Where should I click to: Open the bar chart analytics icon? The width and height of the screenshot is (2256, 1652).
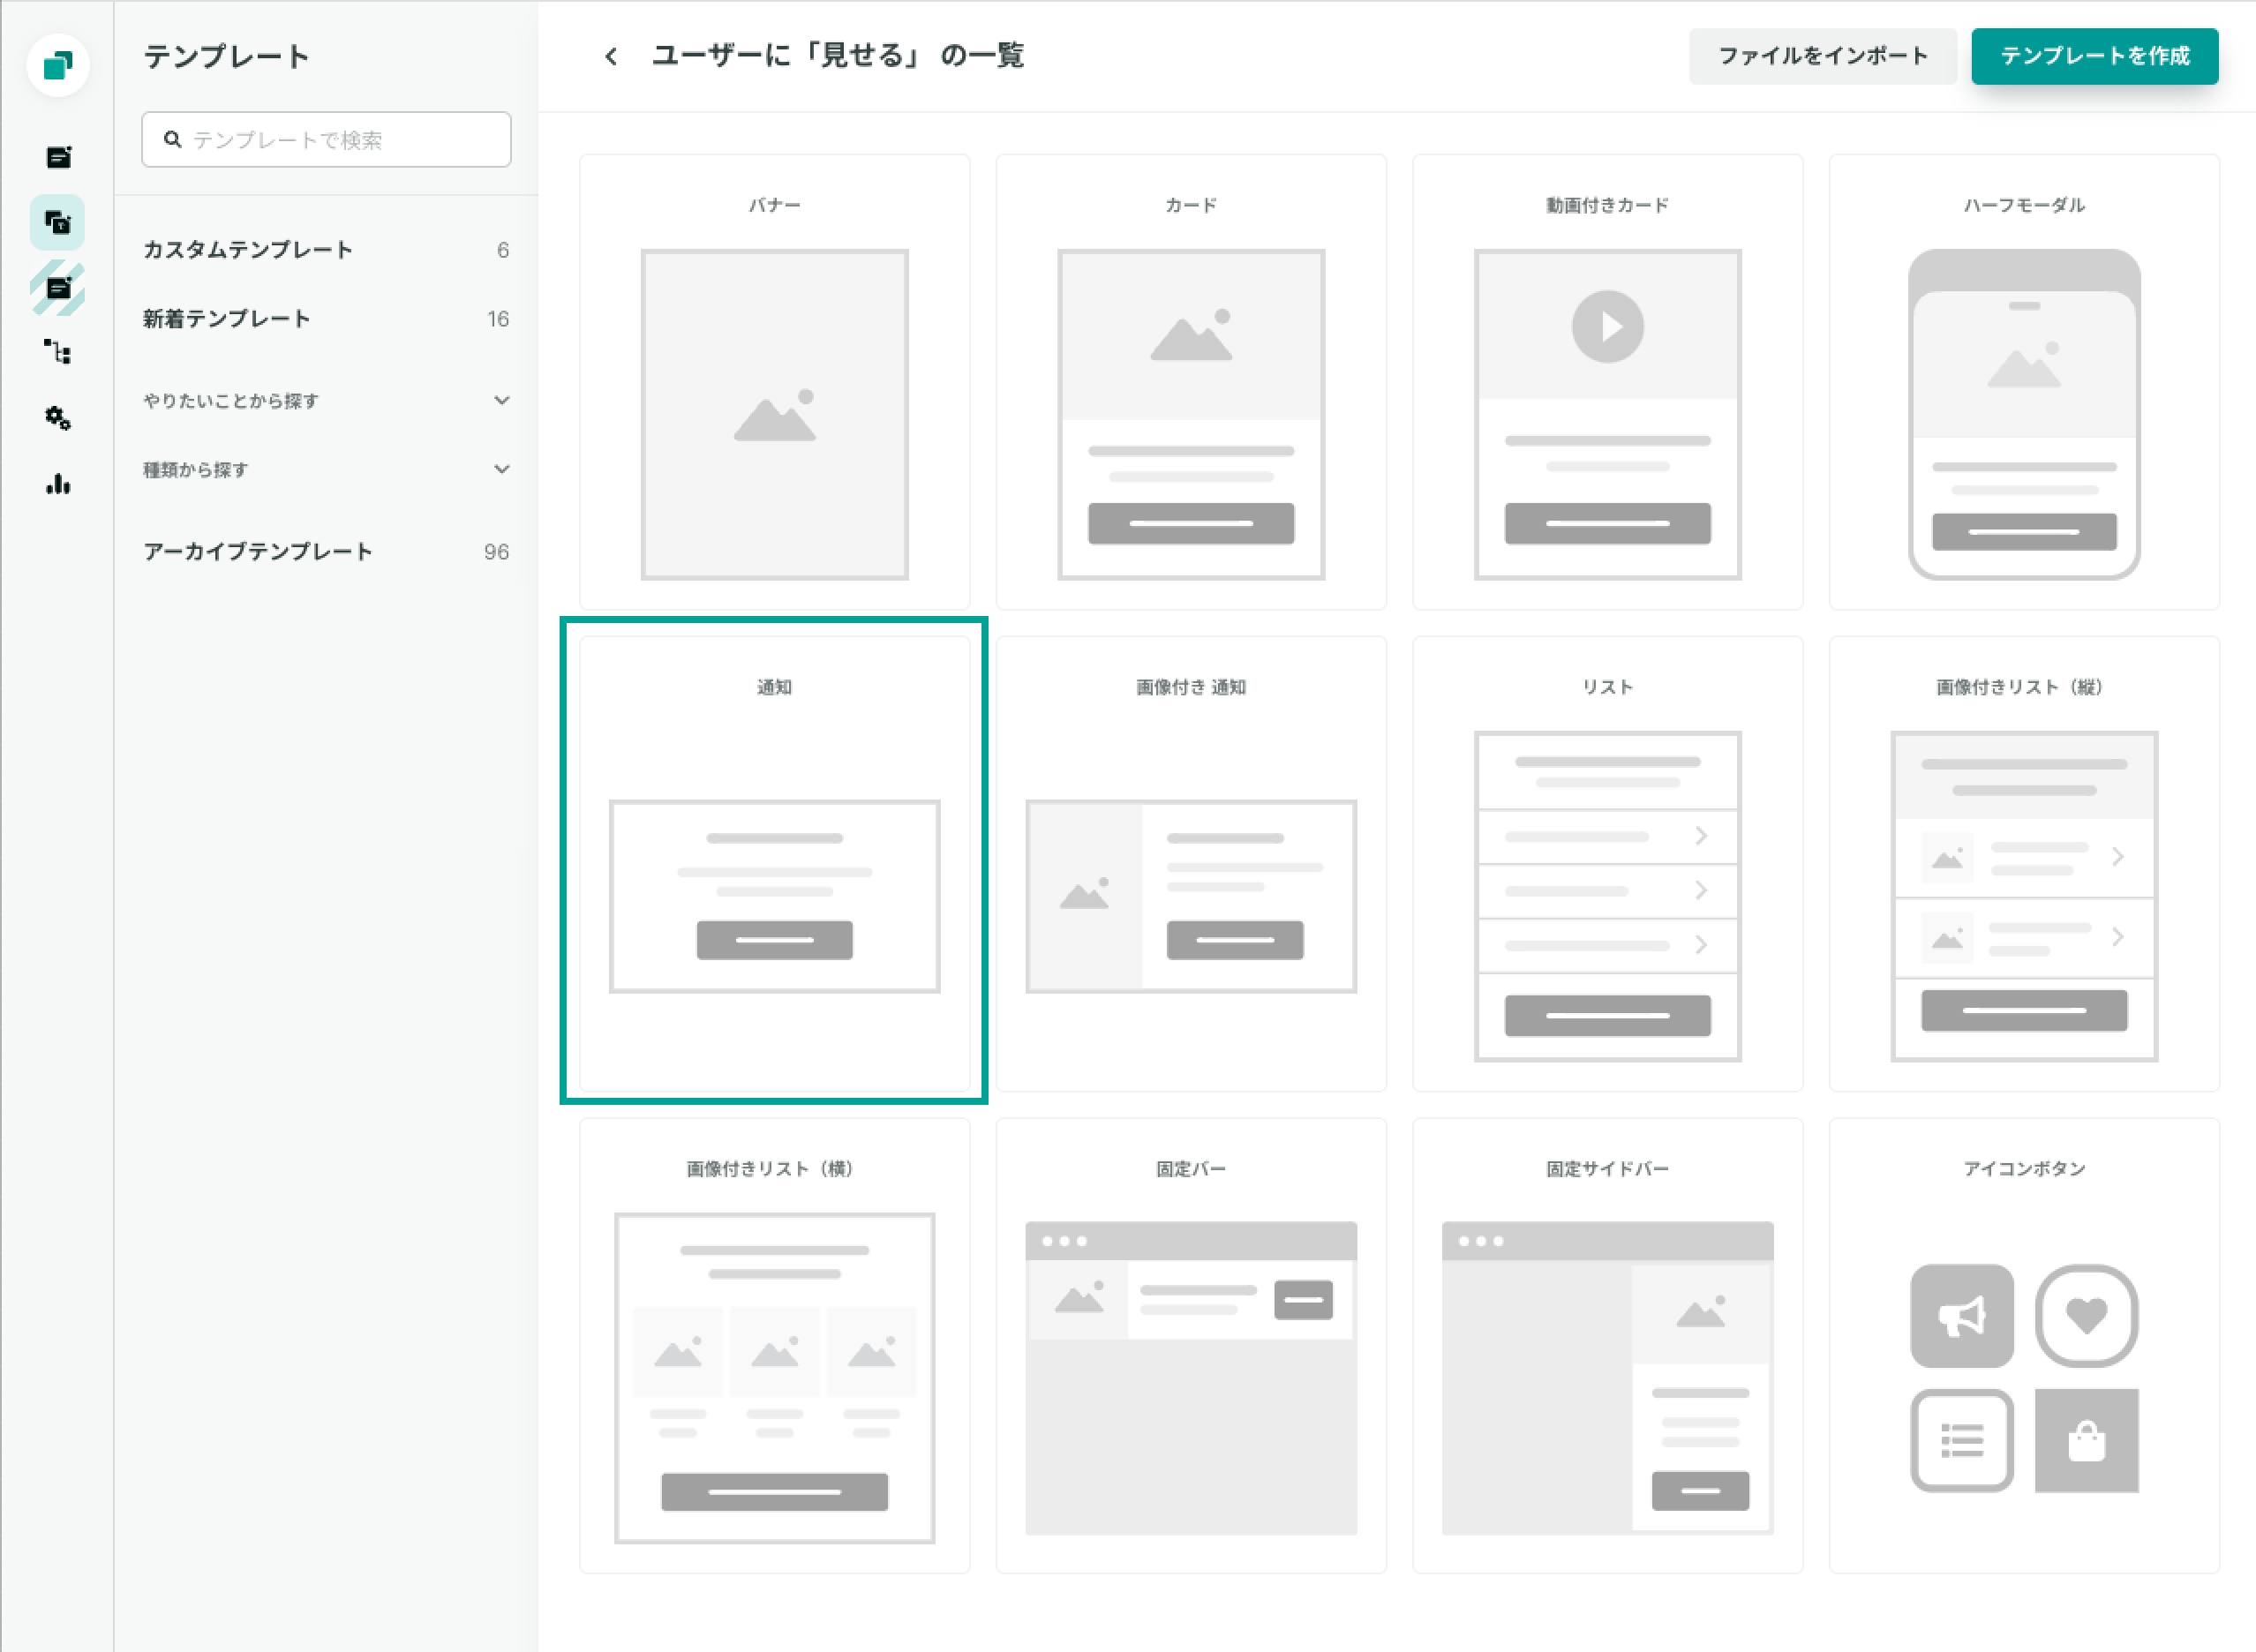point(58,485)
